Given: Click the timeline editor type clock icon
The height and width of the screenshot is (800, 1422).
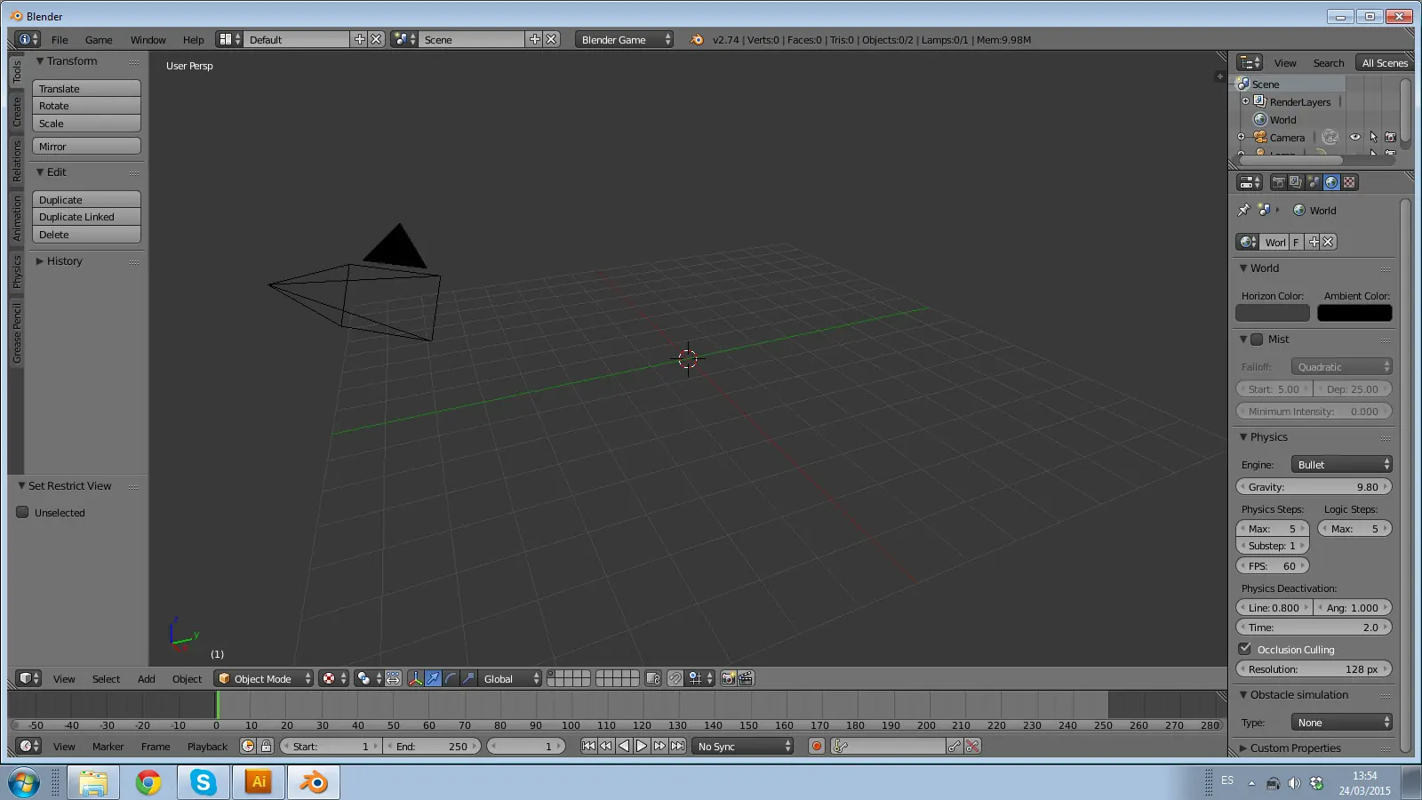Looking at the screenshot, I should click(x=28, y=746).
